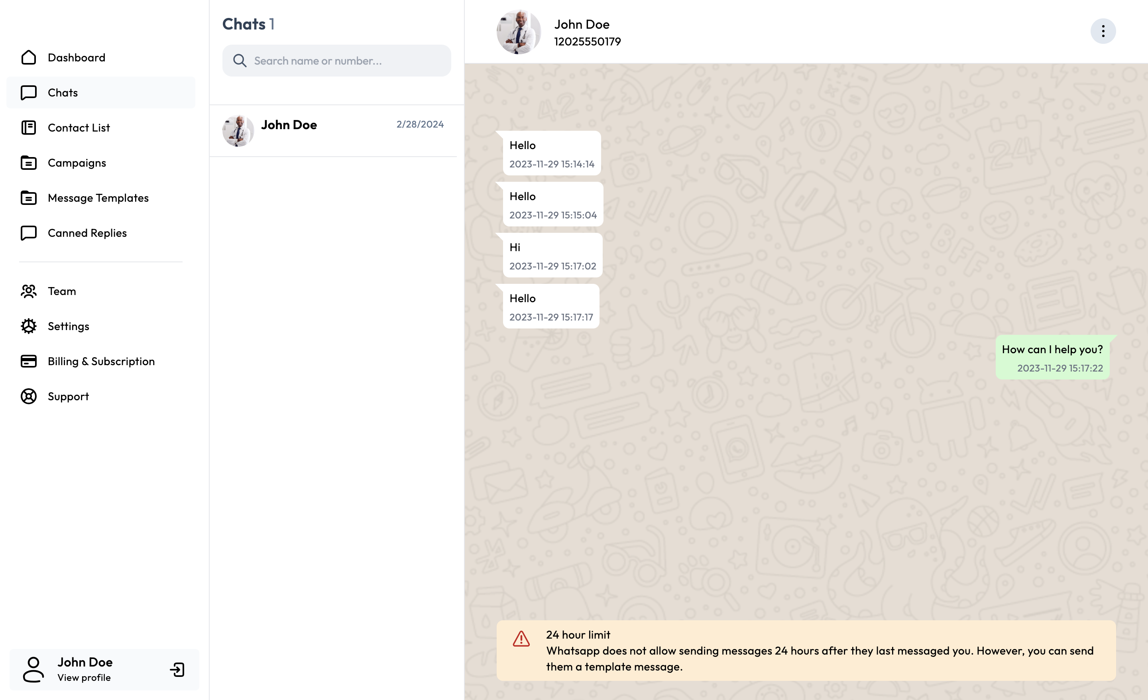This screenshot has height=700, width=1148.
Task: Click the Chats speech bubble icon
Action: (x=29, y=92)
